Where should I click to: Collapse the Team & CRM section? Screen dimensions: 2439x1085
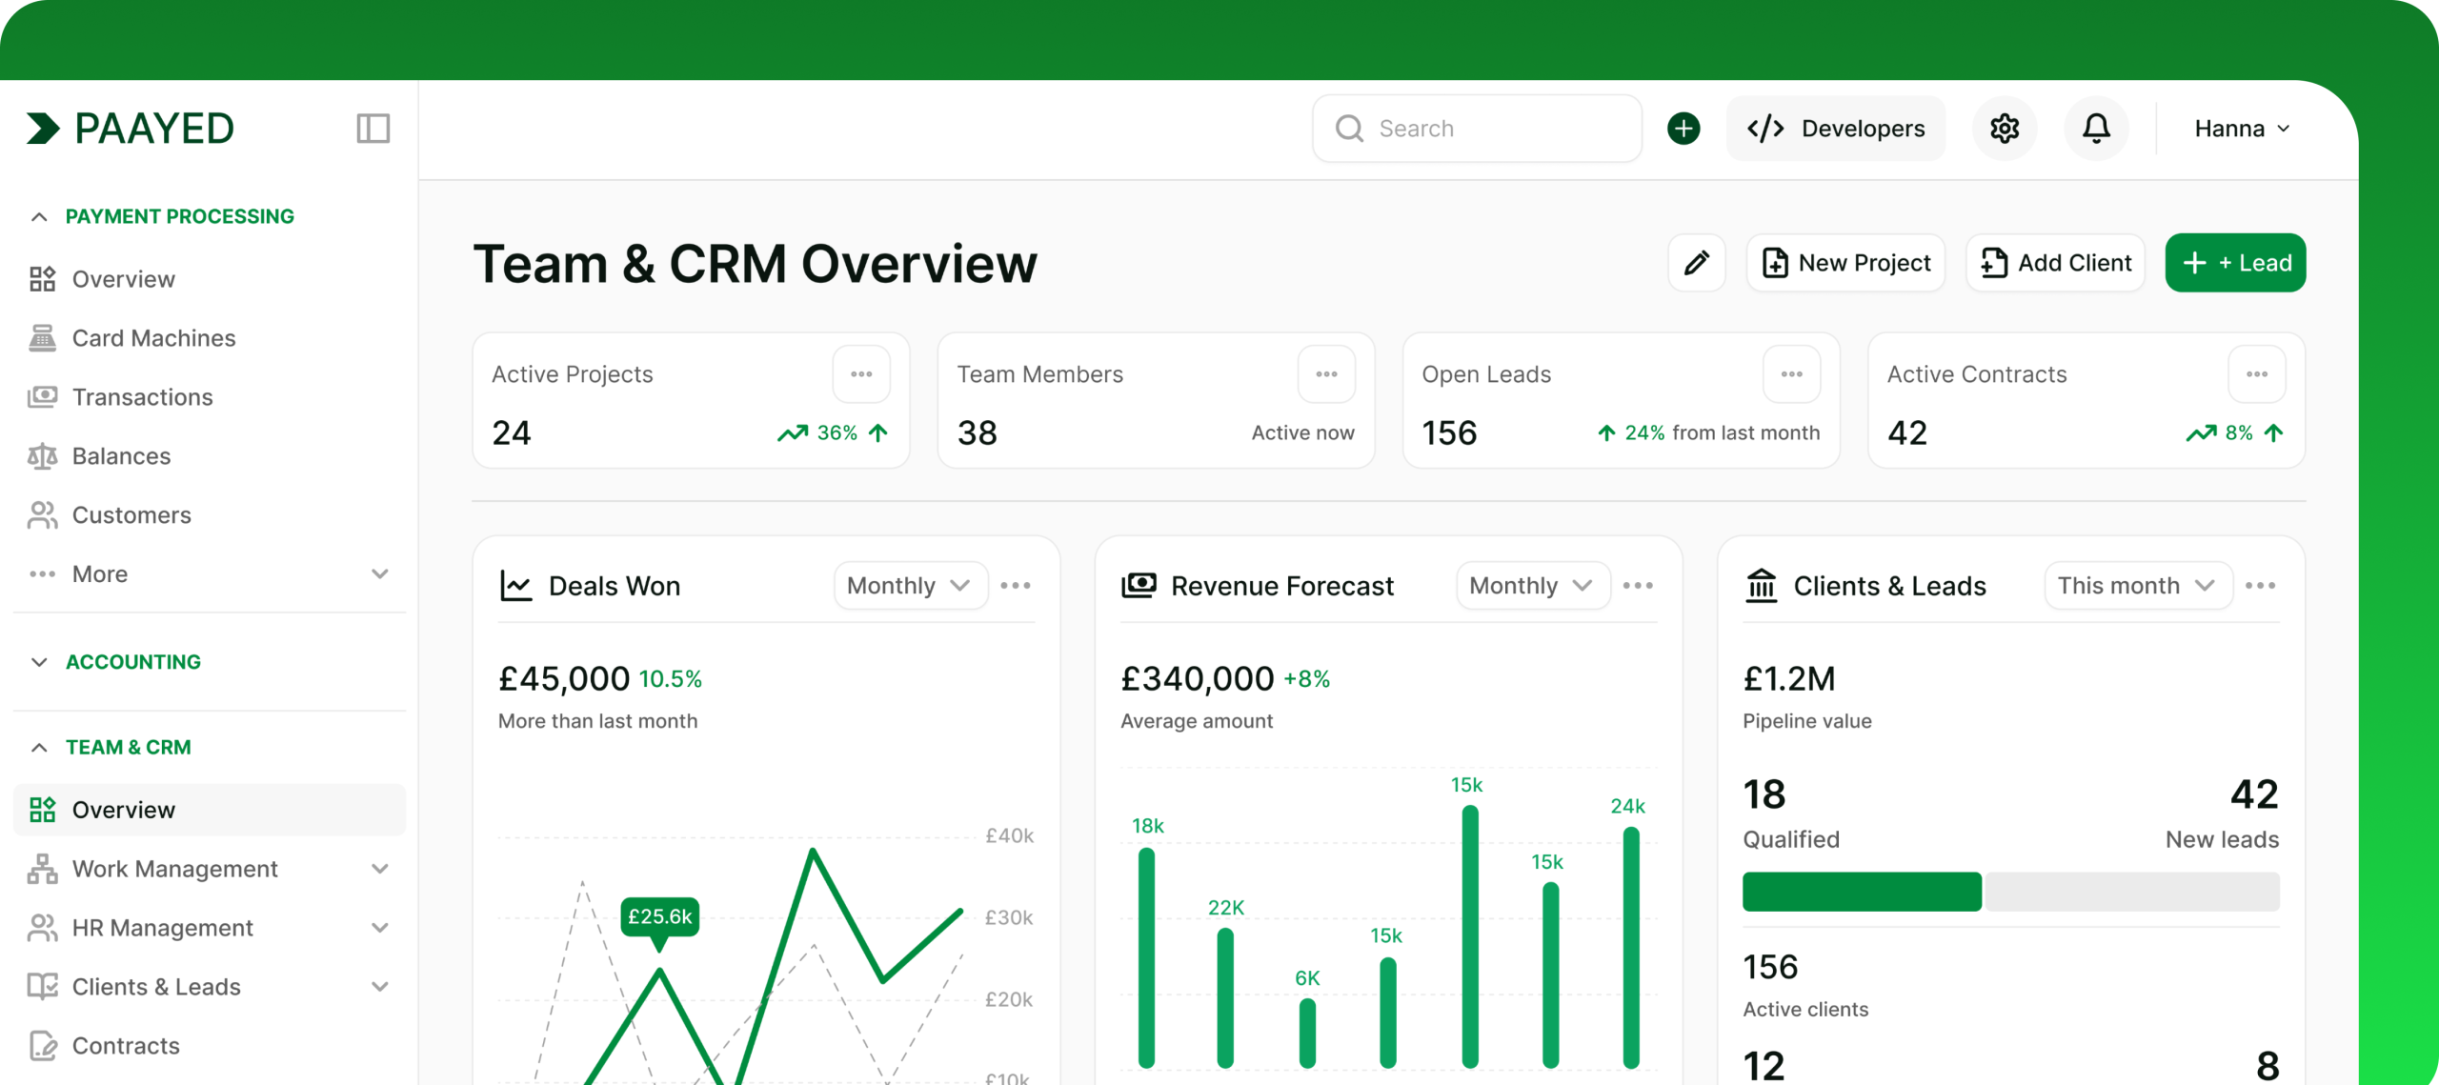(x=39, y=748)
